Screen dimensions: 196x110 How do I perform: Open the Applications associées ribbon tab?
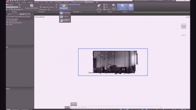tap(77, 2)
